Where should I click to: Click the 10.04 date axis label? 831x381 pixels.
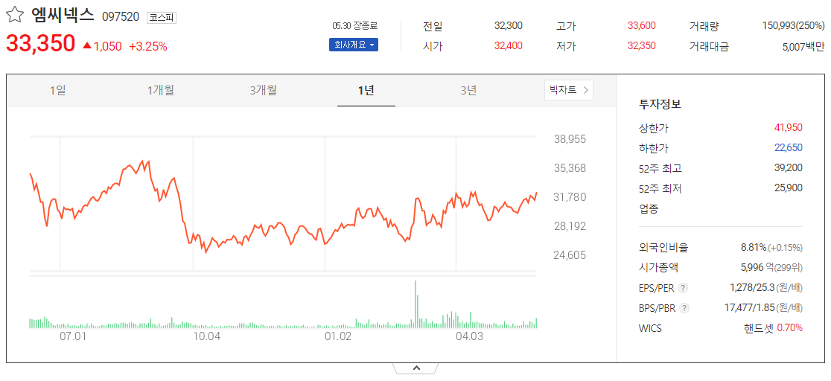(x=206, y=336)
